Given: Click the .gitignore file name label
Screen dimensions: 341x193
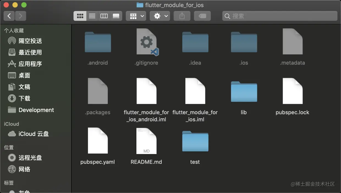Looking at the screenshot, I should point(146,63).
